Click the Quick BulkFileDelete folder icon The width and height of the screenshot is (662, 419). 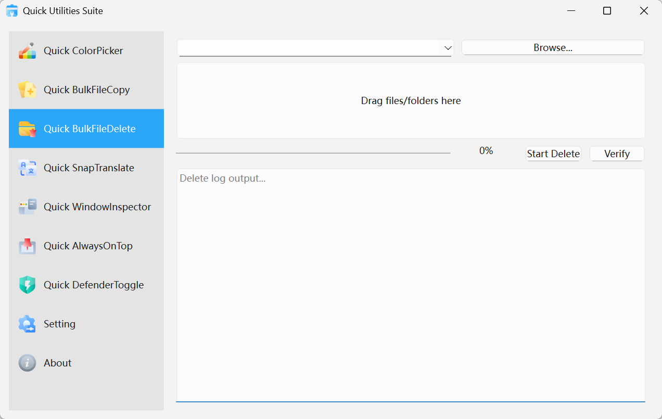click(27, 128)
